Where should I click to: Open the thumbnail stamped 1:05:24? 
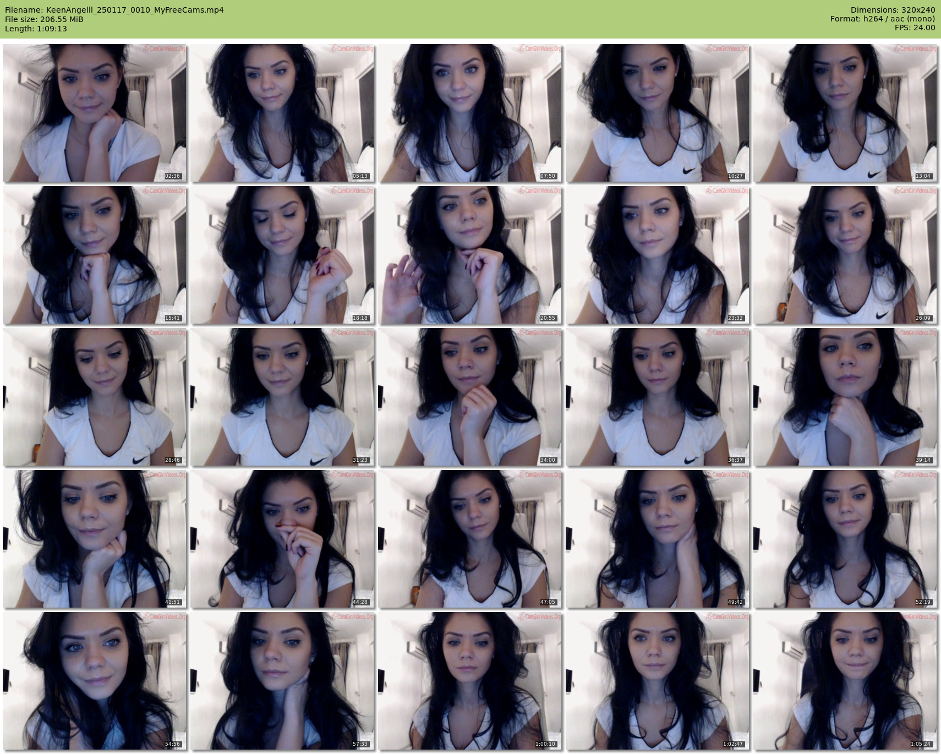click(845, 681)
